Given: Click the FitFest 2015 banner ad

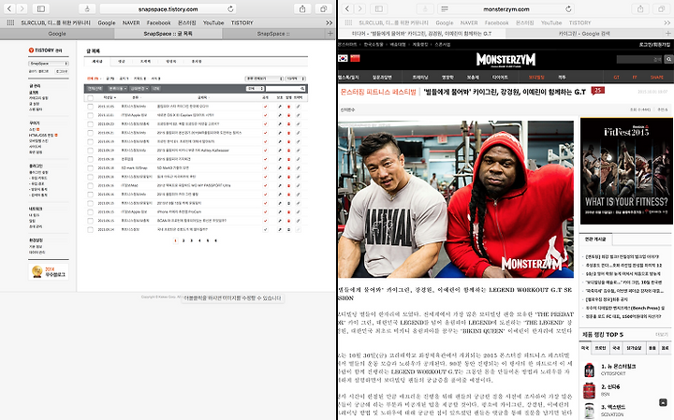Looking at the screenshot, I should [626, 171].
